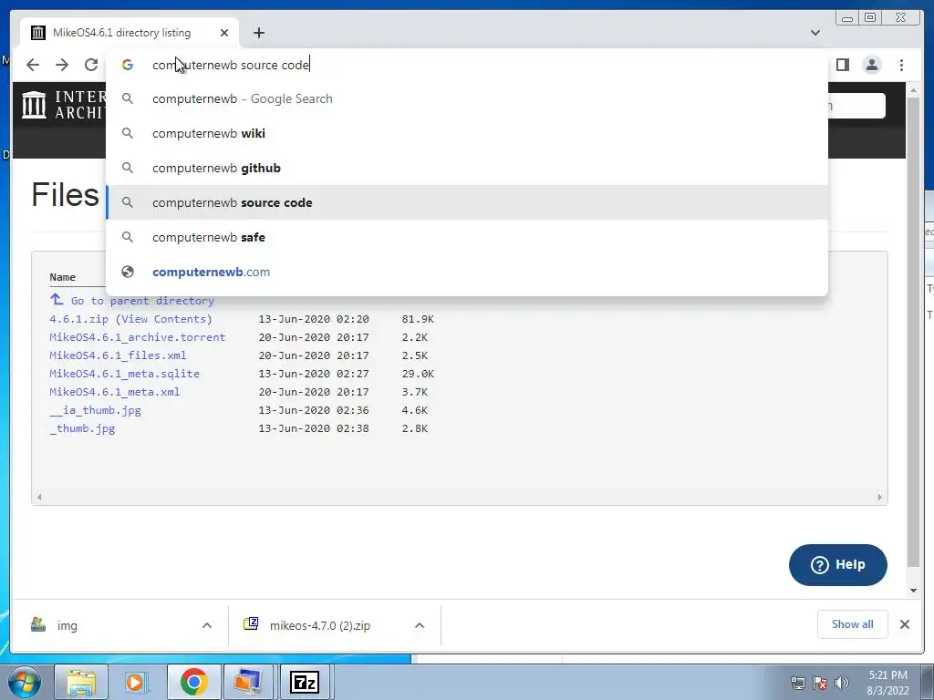The image size is (934, 700).
Task: Open the mikeos-4.7.0 (2).zip download
Action: (320, 625)
